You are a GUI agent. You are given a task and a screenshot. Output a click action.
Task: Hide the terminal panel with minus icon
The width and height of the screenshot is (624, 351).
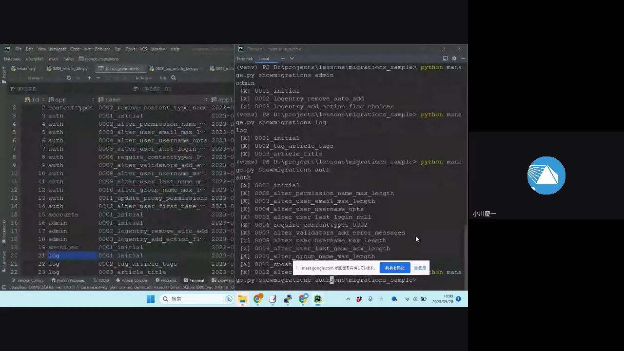(x=463, y=58)
